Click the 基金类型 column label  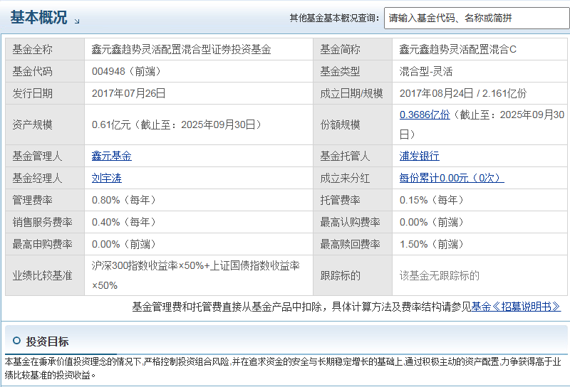(x=341, y=72)
